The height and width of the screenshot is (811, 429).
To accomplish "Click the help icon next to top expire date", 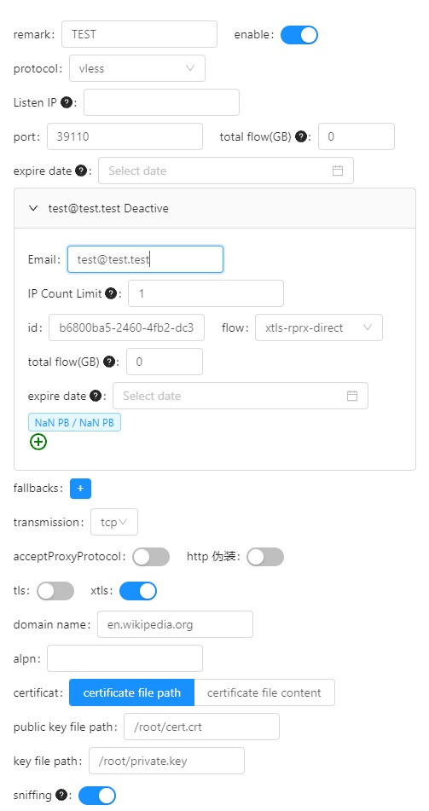I will point(81,171).
